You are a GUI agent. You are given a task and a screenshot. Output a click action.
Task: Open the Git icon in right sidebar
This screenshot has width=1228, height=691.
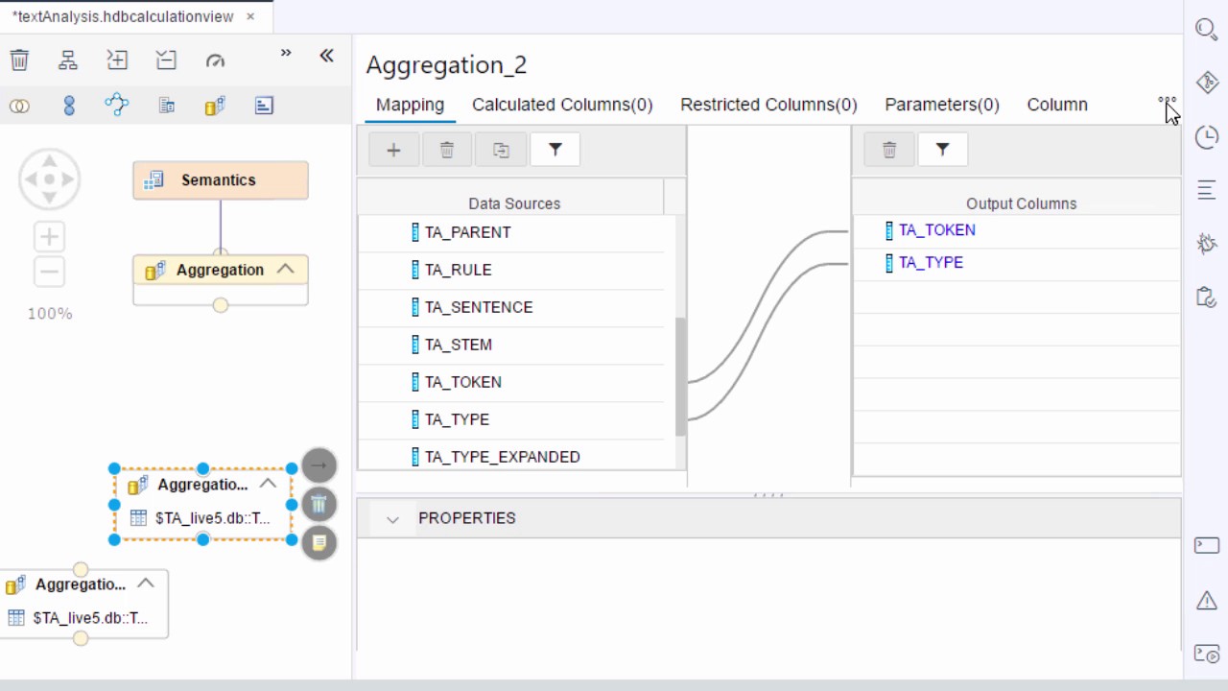pyautogui.click(x=1206, y=83)
